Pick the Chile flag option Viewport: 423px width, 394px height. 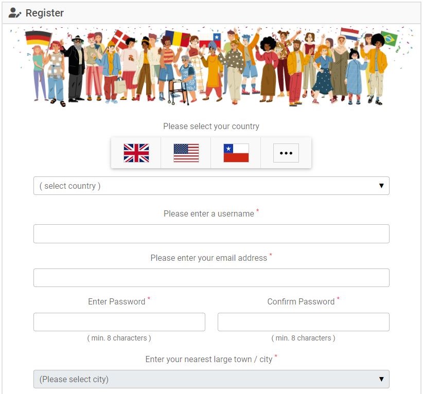click(236, 153)
